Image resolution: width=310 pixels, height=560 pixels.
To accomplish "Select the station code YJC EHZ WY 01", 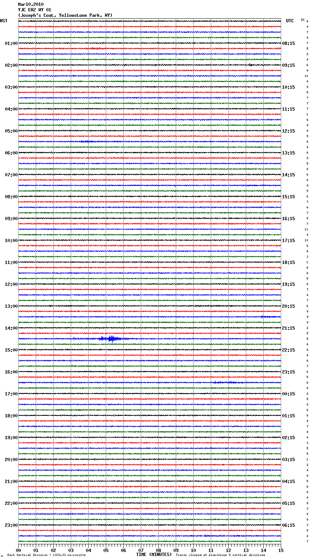I will pyautogui.click(x=35, y=10).
